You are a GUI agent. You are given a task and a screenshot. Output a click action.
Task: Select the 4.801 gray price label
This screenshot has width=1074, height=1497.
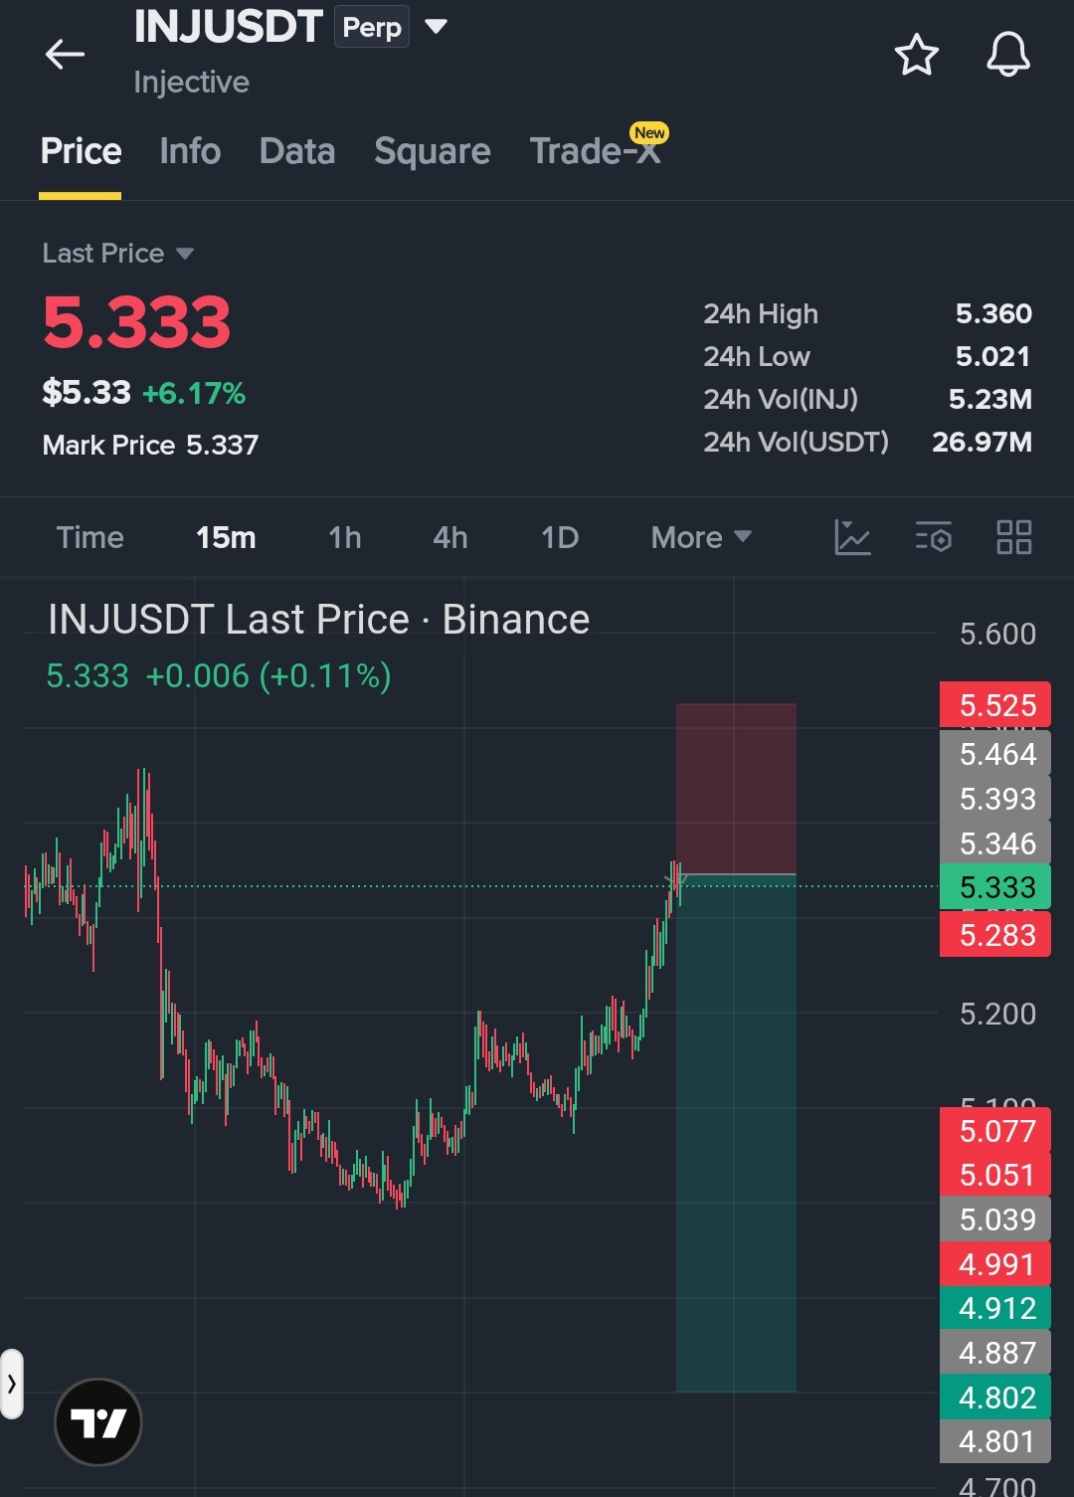pos(995,1441)
